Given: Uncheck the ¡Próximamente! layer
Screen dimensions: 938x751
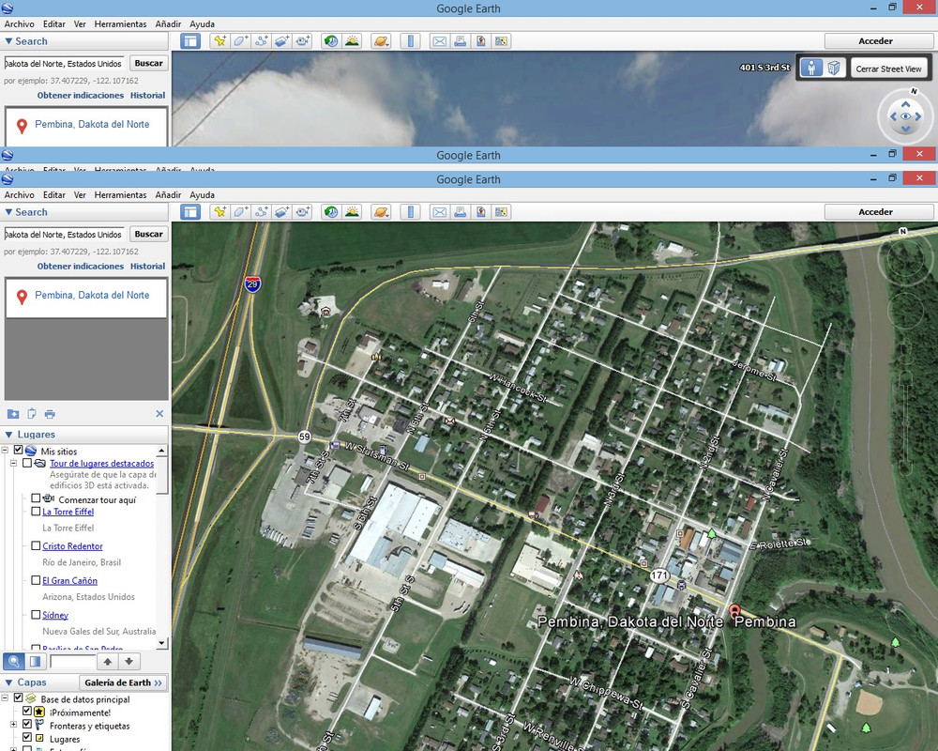Looking at the screenshot, I should pos(27,711).
